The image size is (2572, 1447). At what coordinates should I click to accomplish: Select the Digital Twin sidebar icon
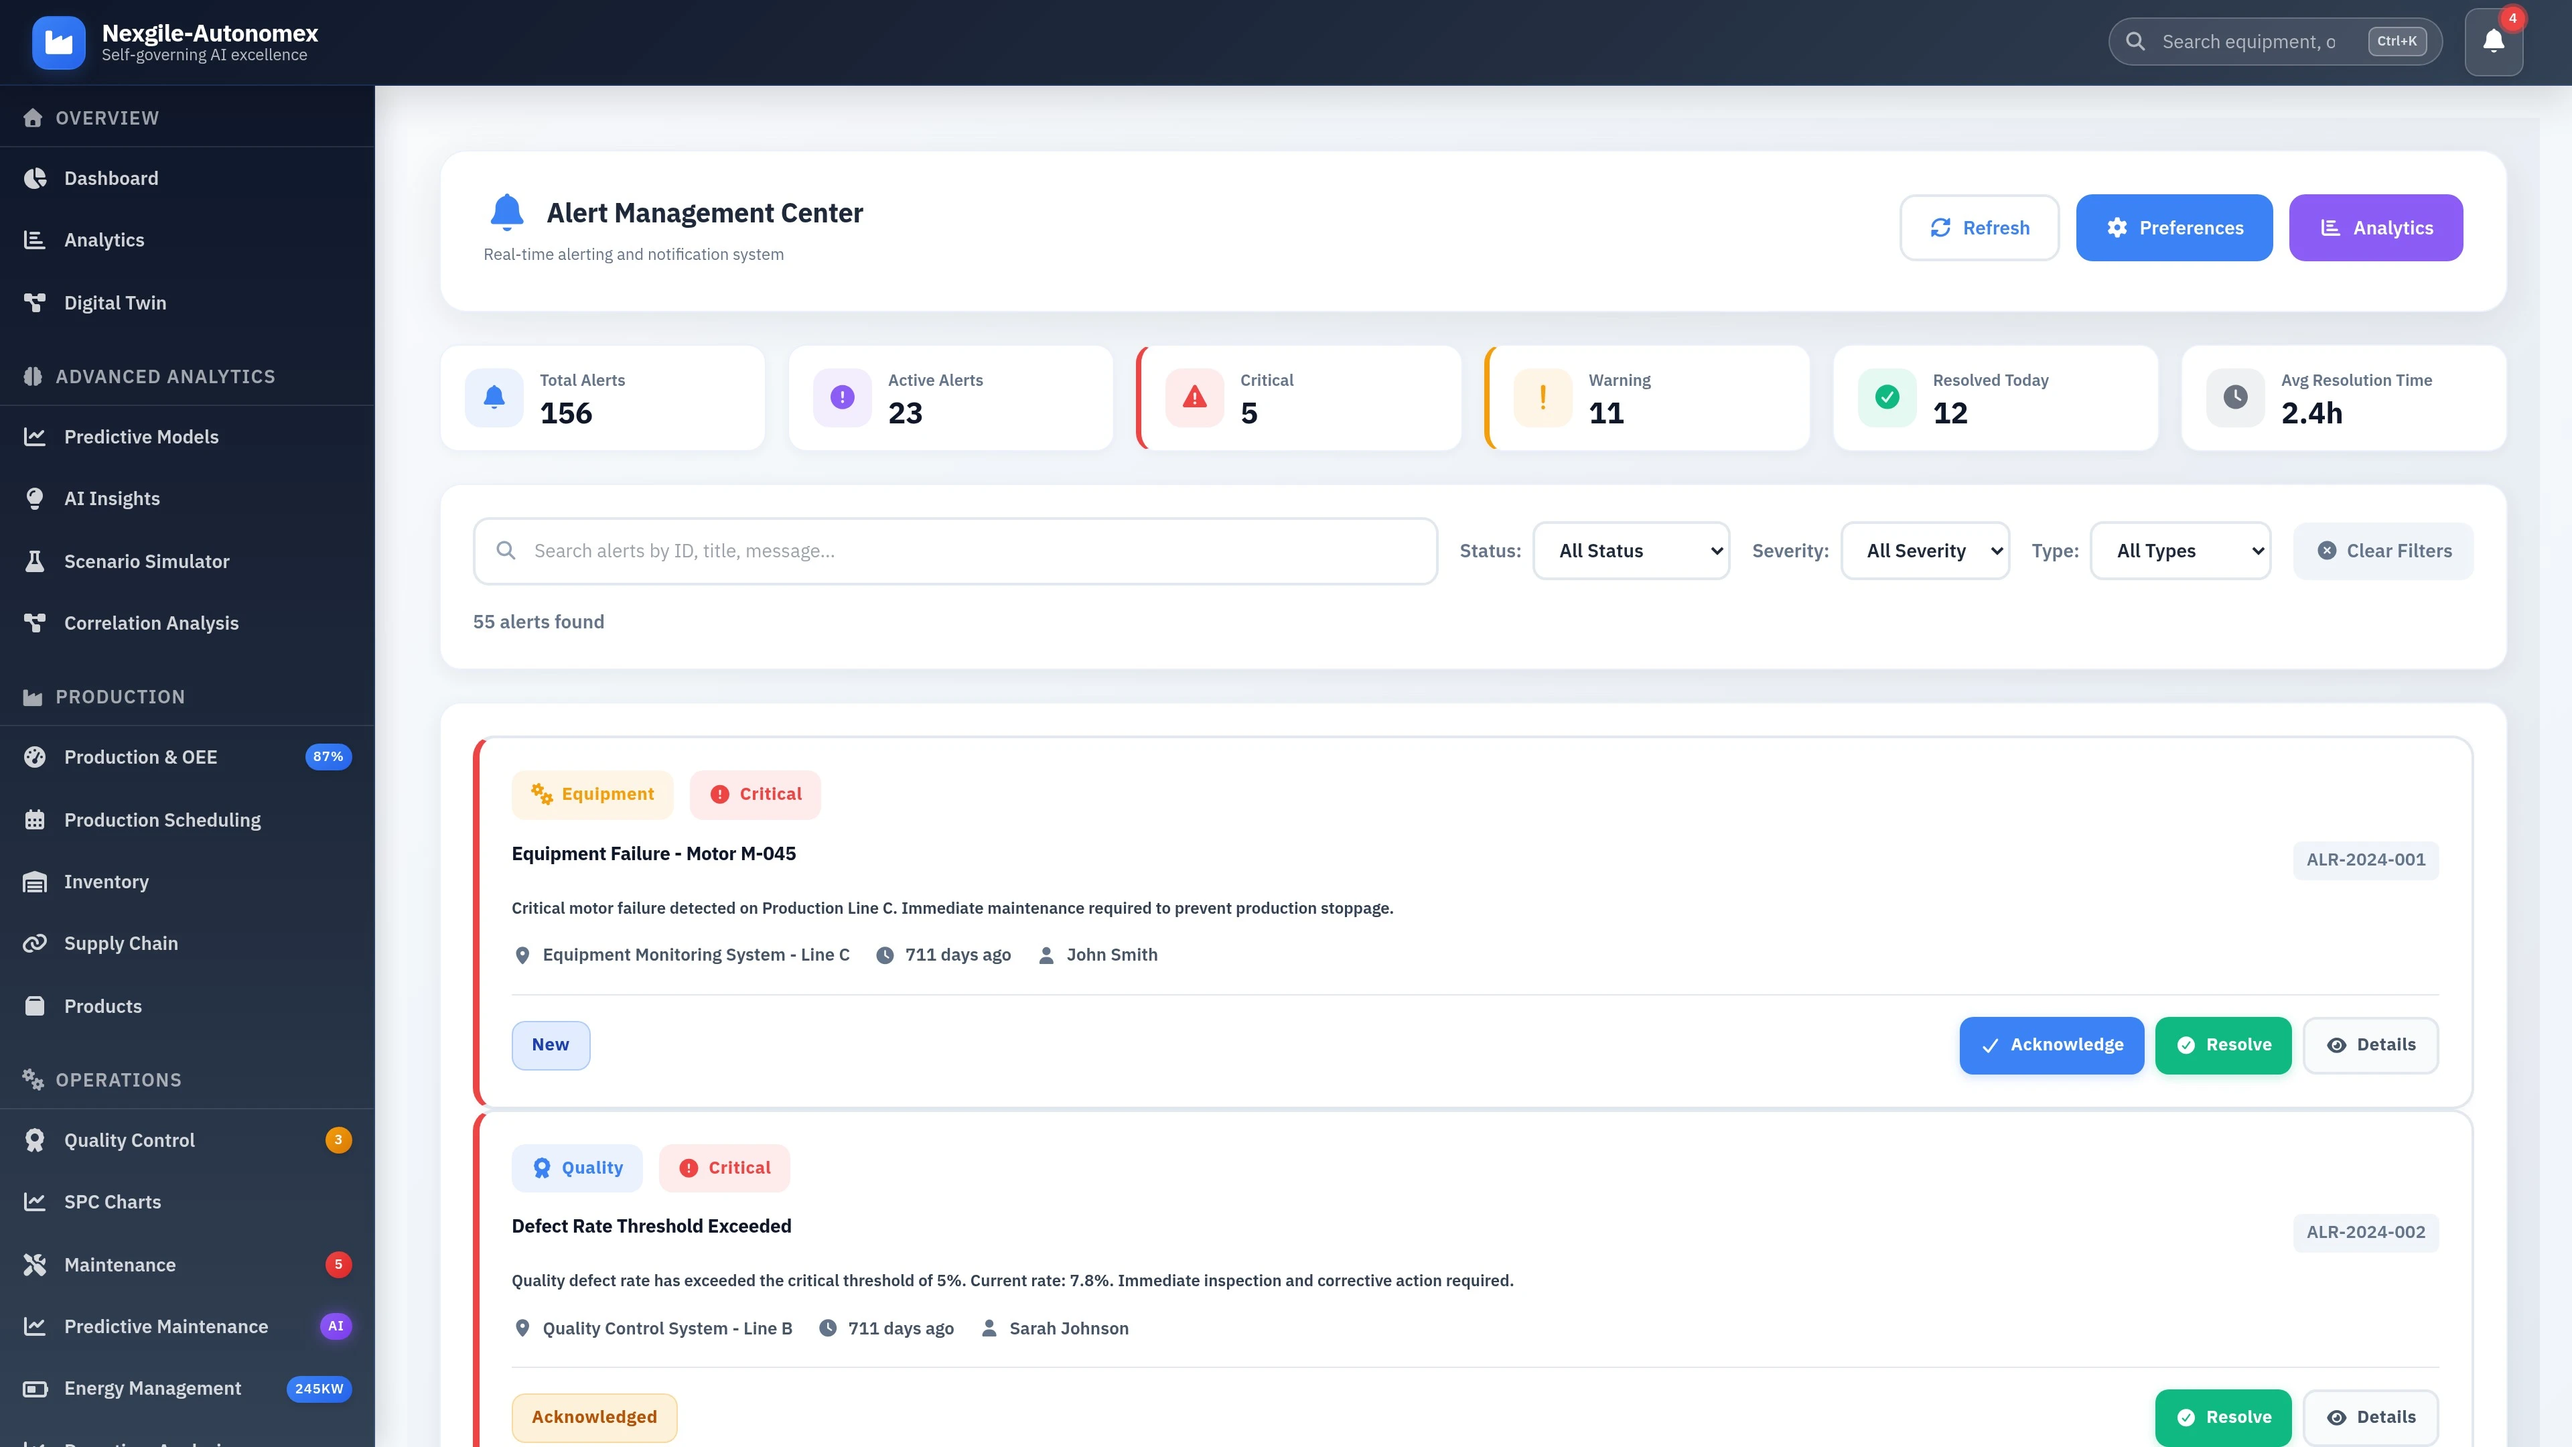coord(33,301)
